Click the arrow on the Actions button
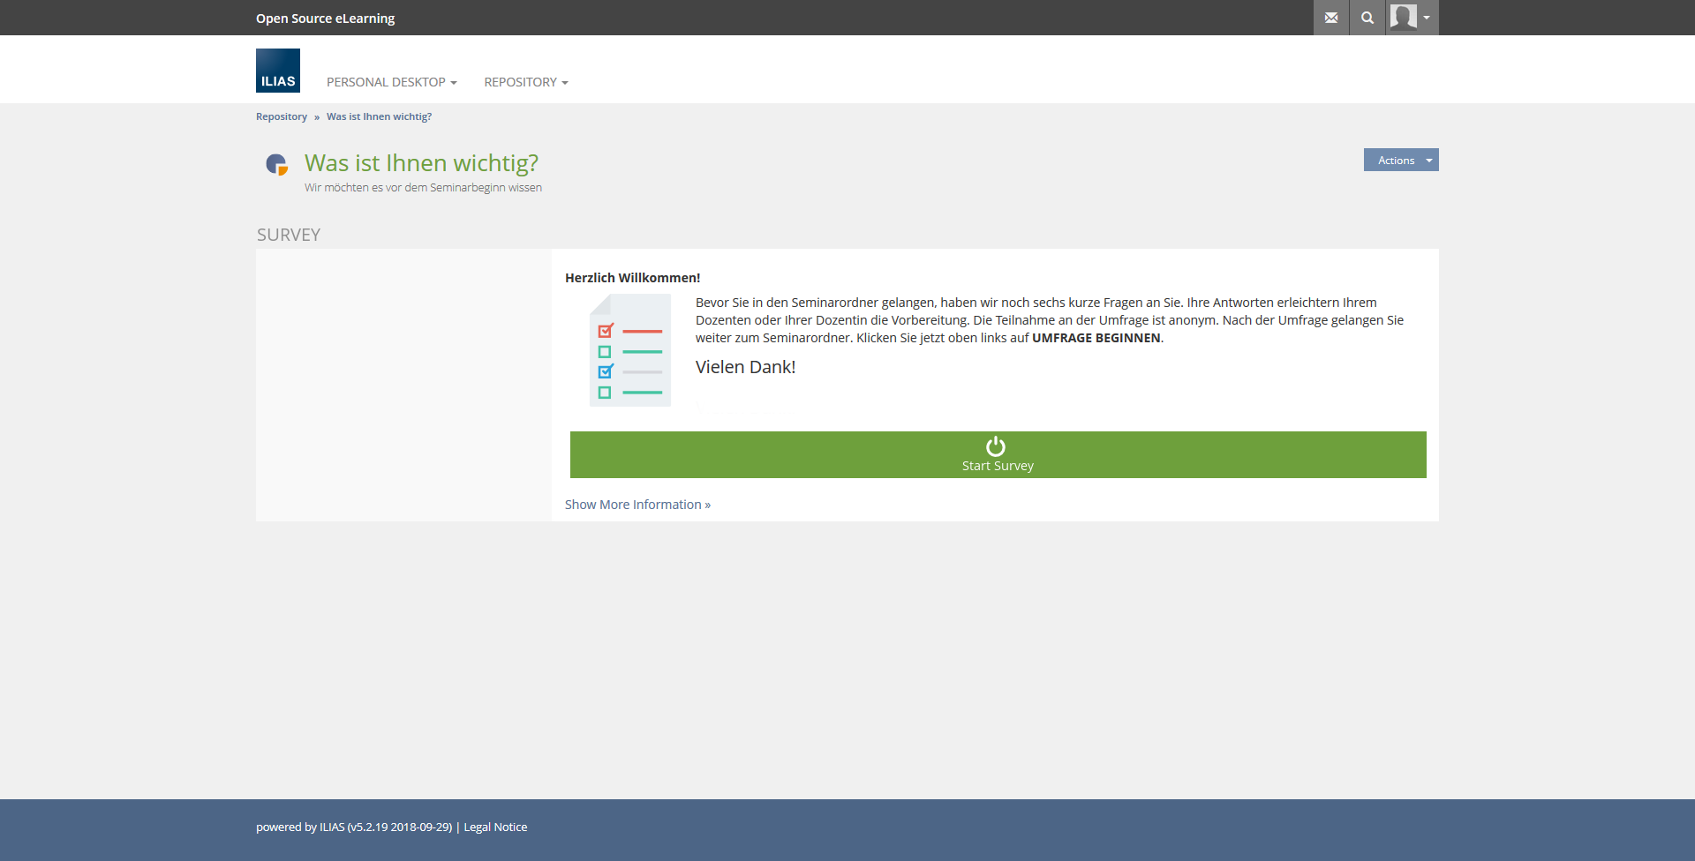Viewport: 1695px width, 861px height. [x=1429, y=160]
